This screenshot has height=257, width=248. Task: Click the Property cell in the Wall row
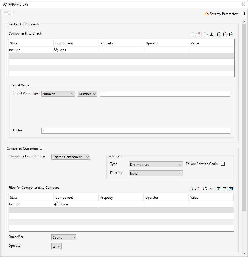tap(122, 50)
